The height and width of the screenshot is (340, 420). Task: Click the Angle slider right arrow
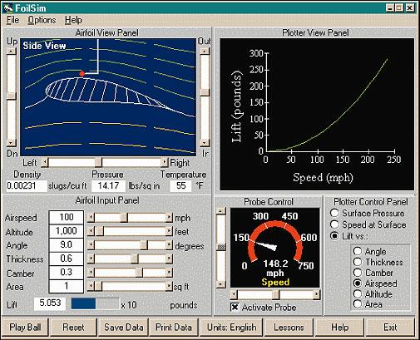[169, 245]
